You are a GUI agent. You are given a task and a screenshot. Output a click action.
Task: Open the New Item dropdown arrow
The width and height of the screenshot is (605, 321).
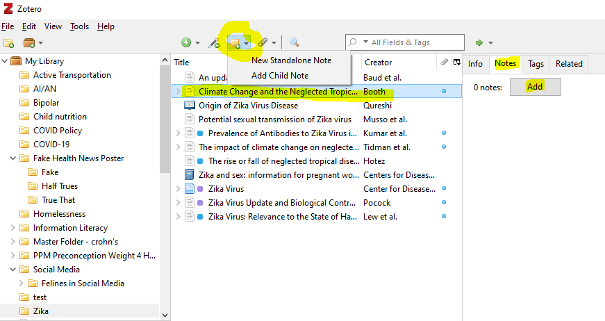click(197, 43)
